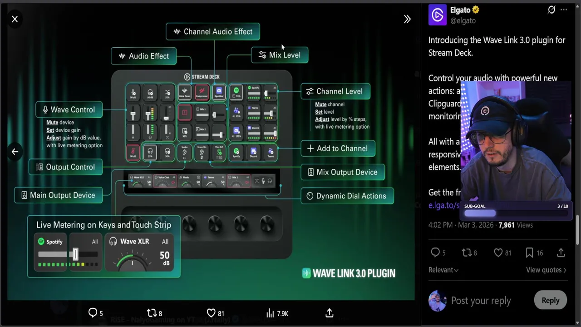This screenshot has height=327, width=581.
Task: Click the Post your reply field
Action: tap(481, 300)
